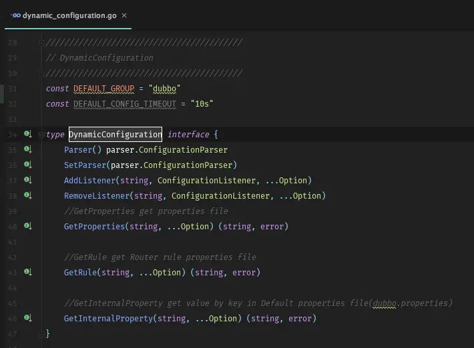Click ConfigurationListener in RemoveListener signature
This screenshot has width=474, height=348.
click(x=220, y=196)
